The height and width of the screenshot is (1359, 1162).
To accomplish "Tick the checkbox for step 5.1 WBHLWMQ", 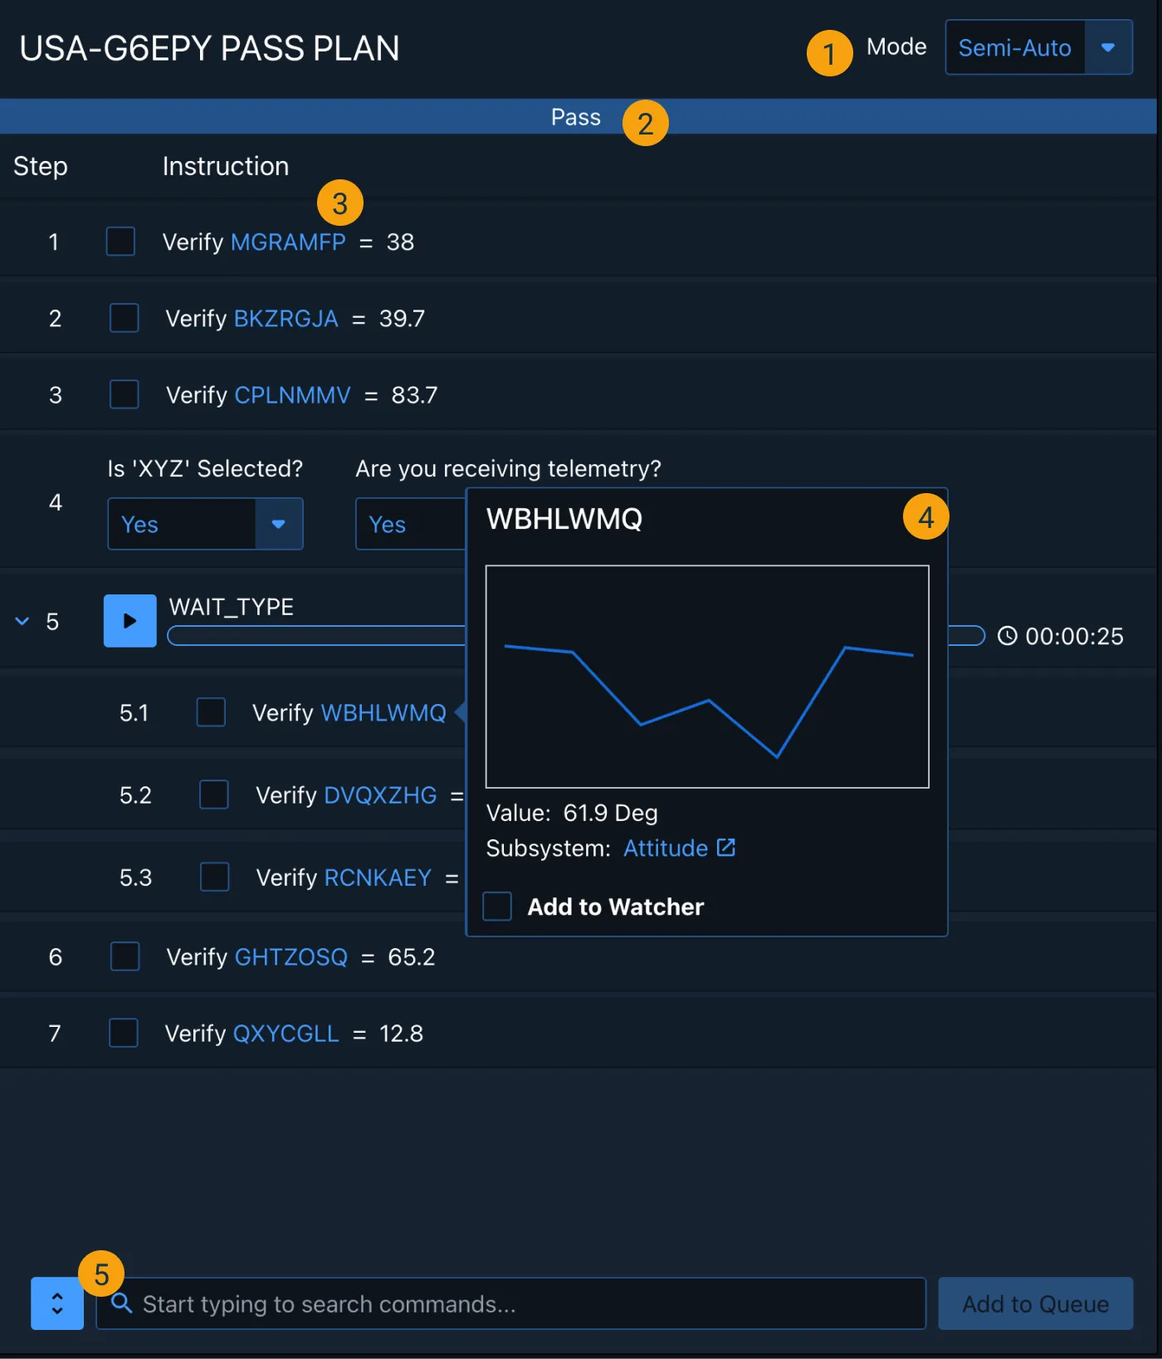I will 211,712.
